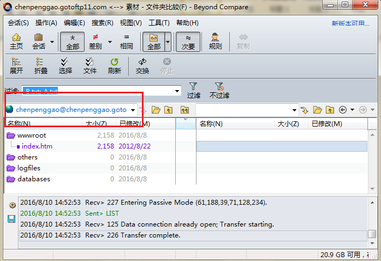
Task: Click the right pane up-one-level folder icon
Action: 330,110
